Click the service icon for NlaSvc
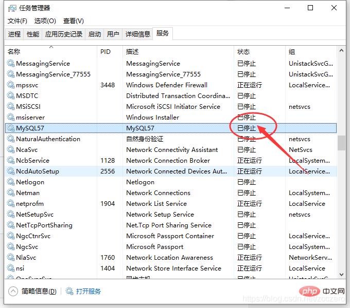The image size is (350, 308). point(11,257)
